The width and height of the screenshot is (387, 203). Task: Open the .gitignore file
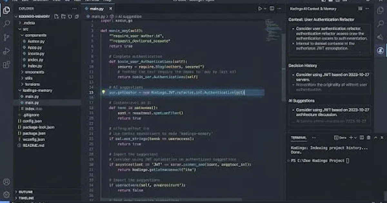(x=31, y=115)
